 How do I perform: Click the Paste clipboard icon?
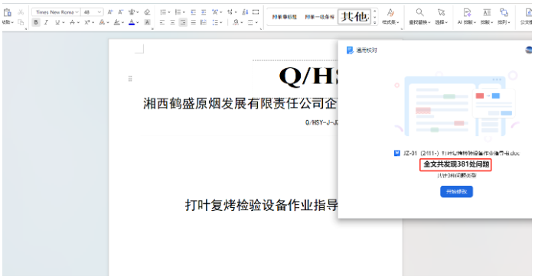[x=7, y=13]
